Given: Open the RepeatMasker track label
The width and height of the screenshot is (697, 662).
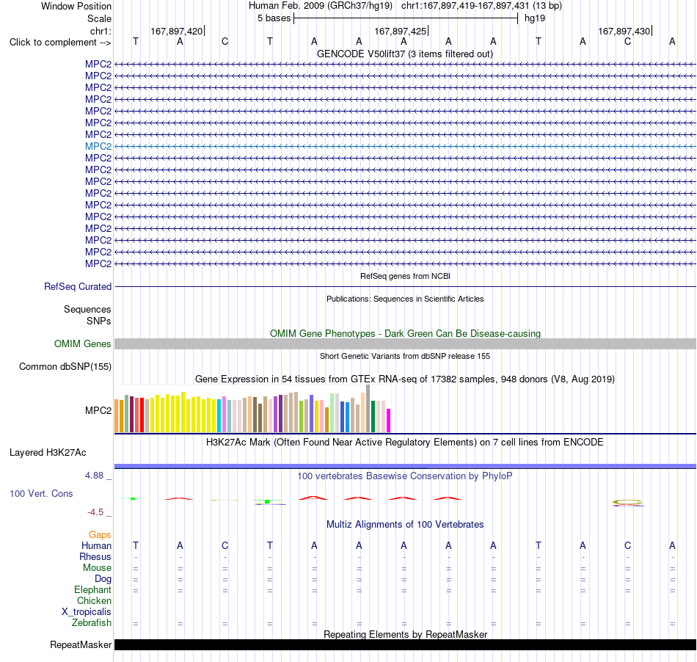Looking at the screenshot, I should [81, 644].
